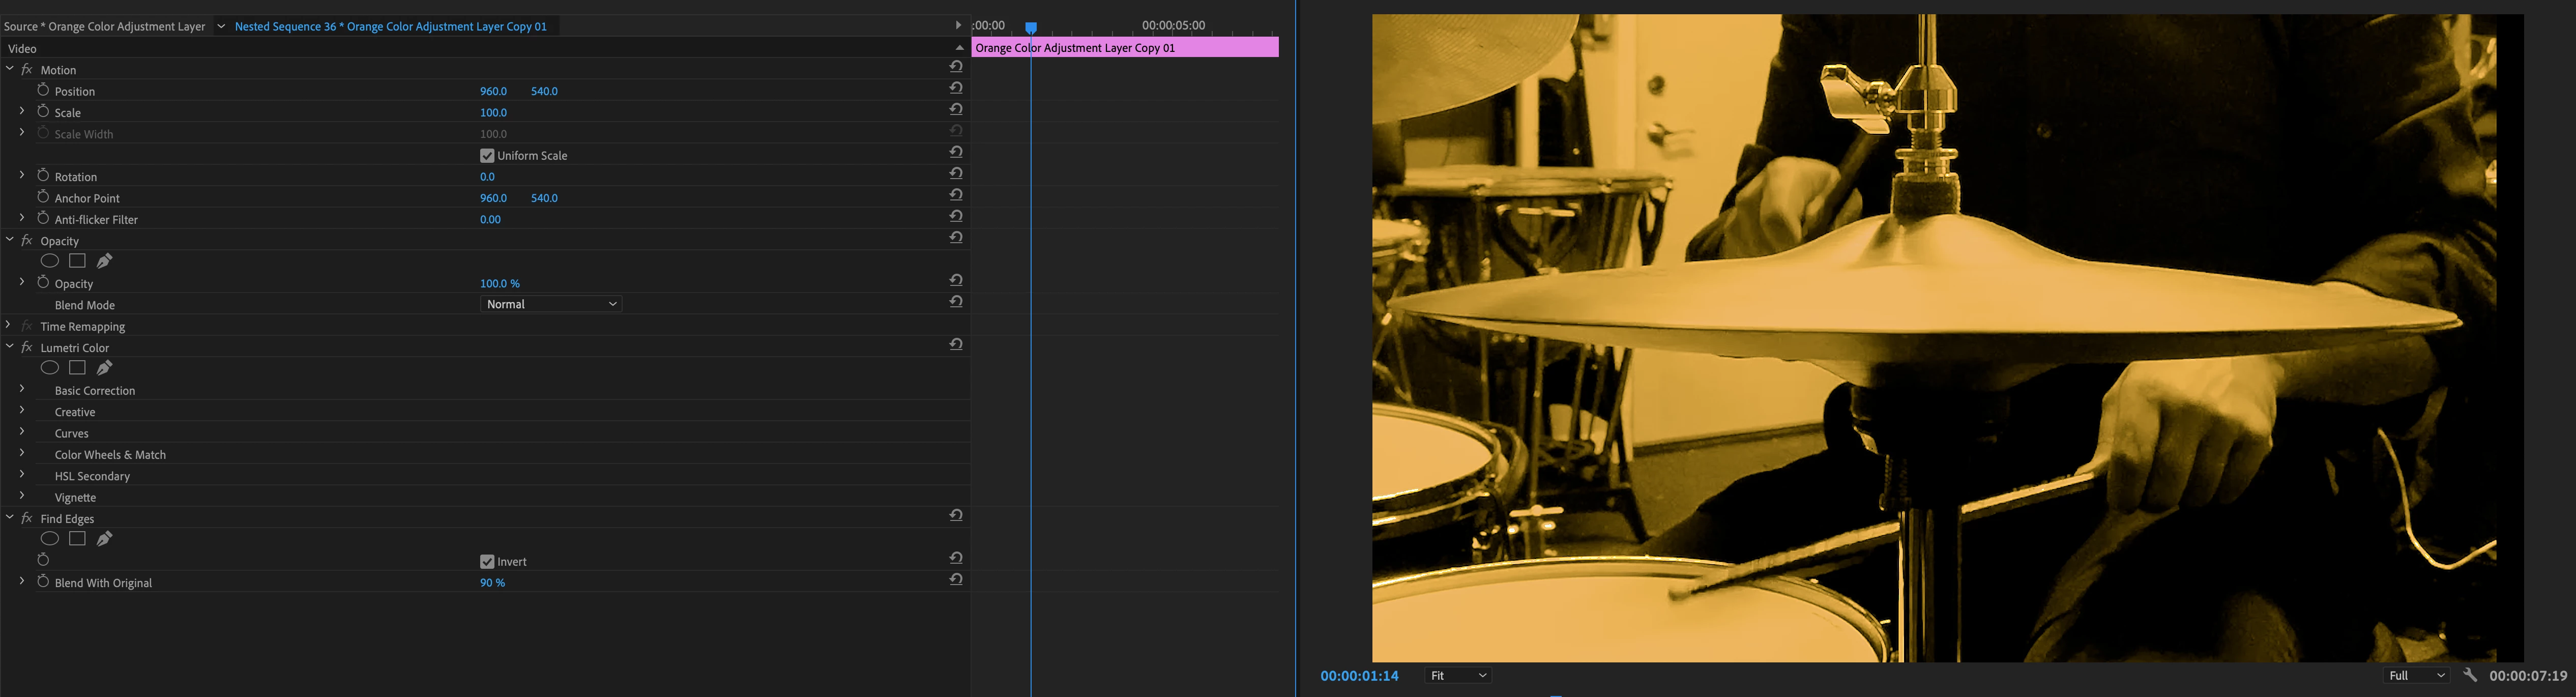Select Source Orange Color Adjustment Layer tab
Image resolution: width=2576 pixels, height=697 pixels.
(104, 27)
